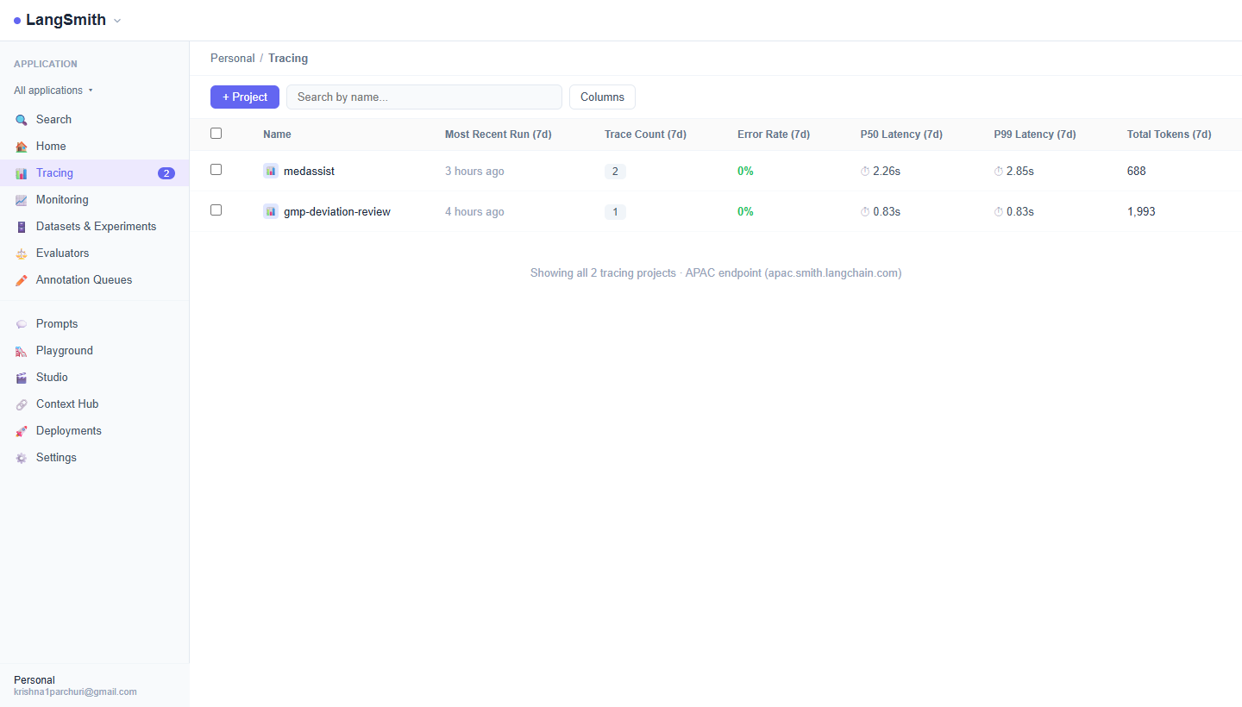The width and height of the screenshot is (1242, 707).
Task: Click the Datasets & Experiments icon
Action: [x=22, y=227]
